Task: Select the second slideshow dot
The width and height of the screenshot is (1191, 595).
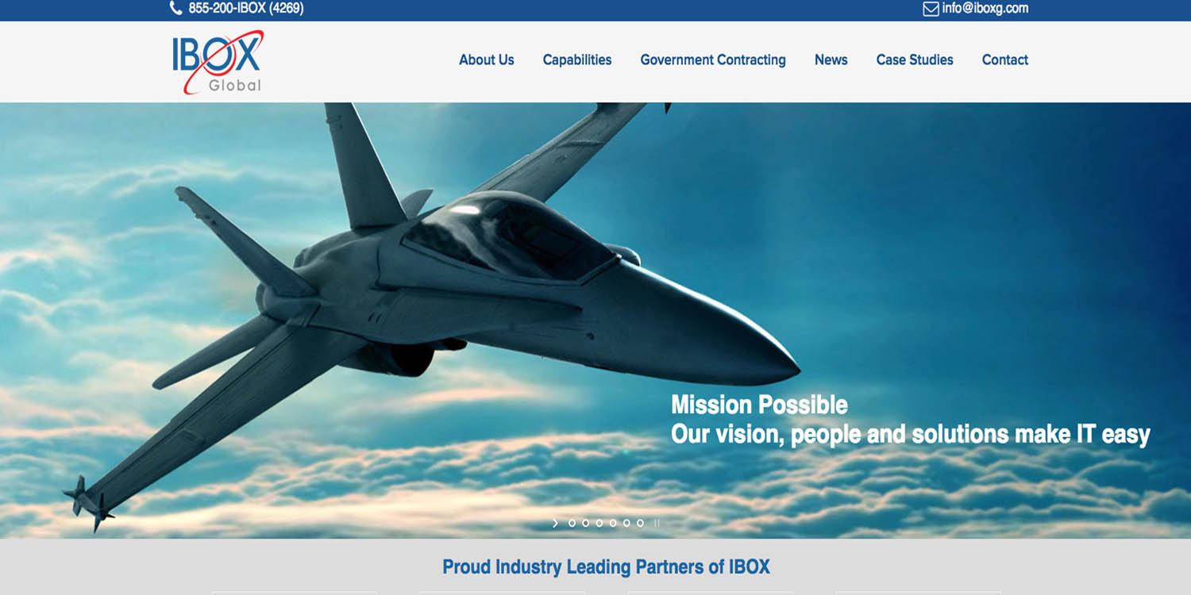Action: click(x=585, y=523)
